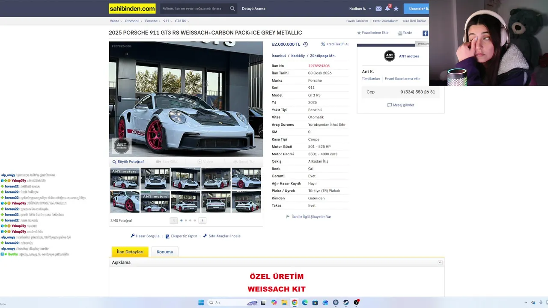Screen dimensions: 548x308
Task: Open Büyük Fotoğraf view
Action: point(128,162)
